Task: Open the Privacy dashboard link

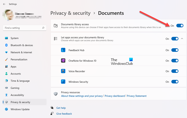Action: tap(115, 96)
